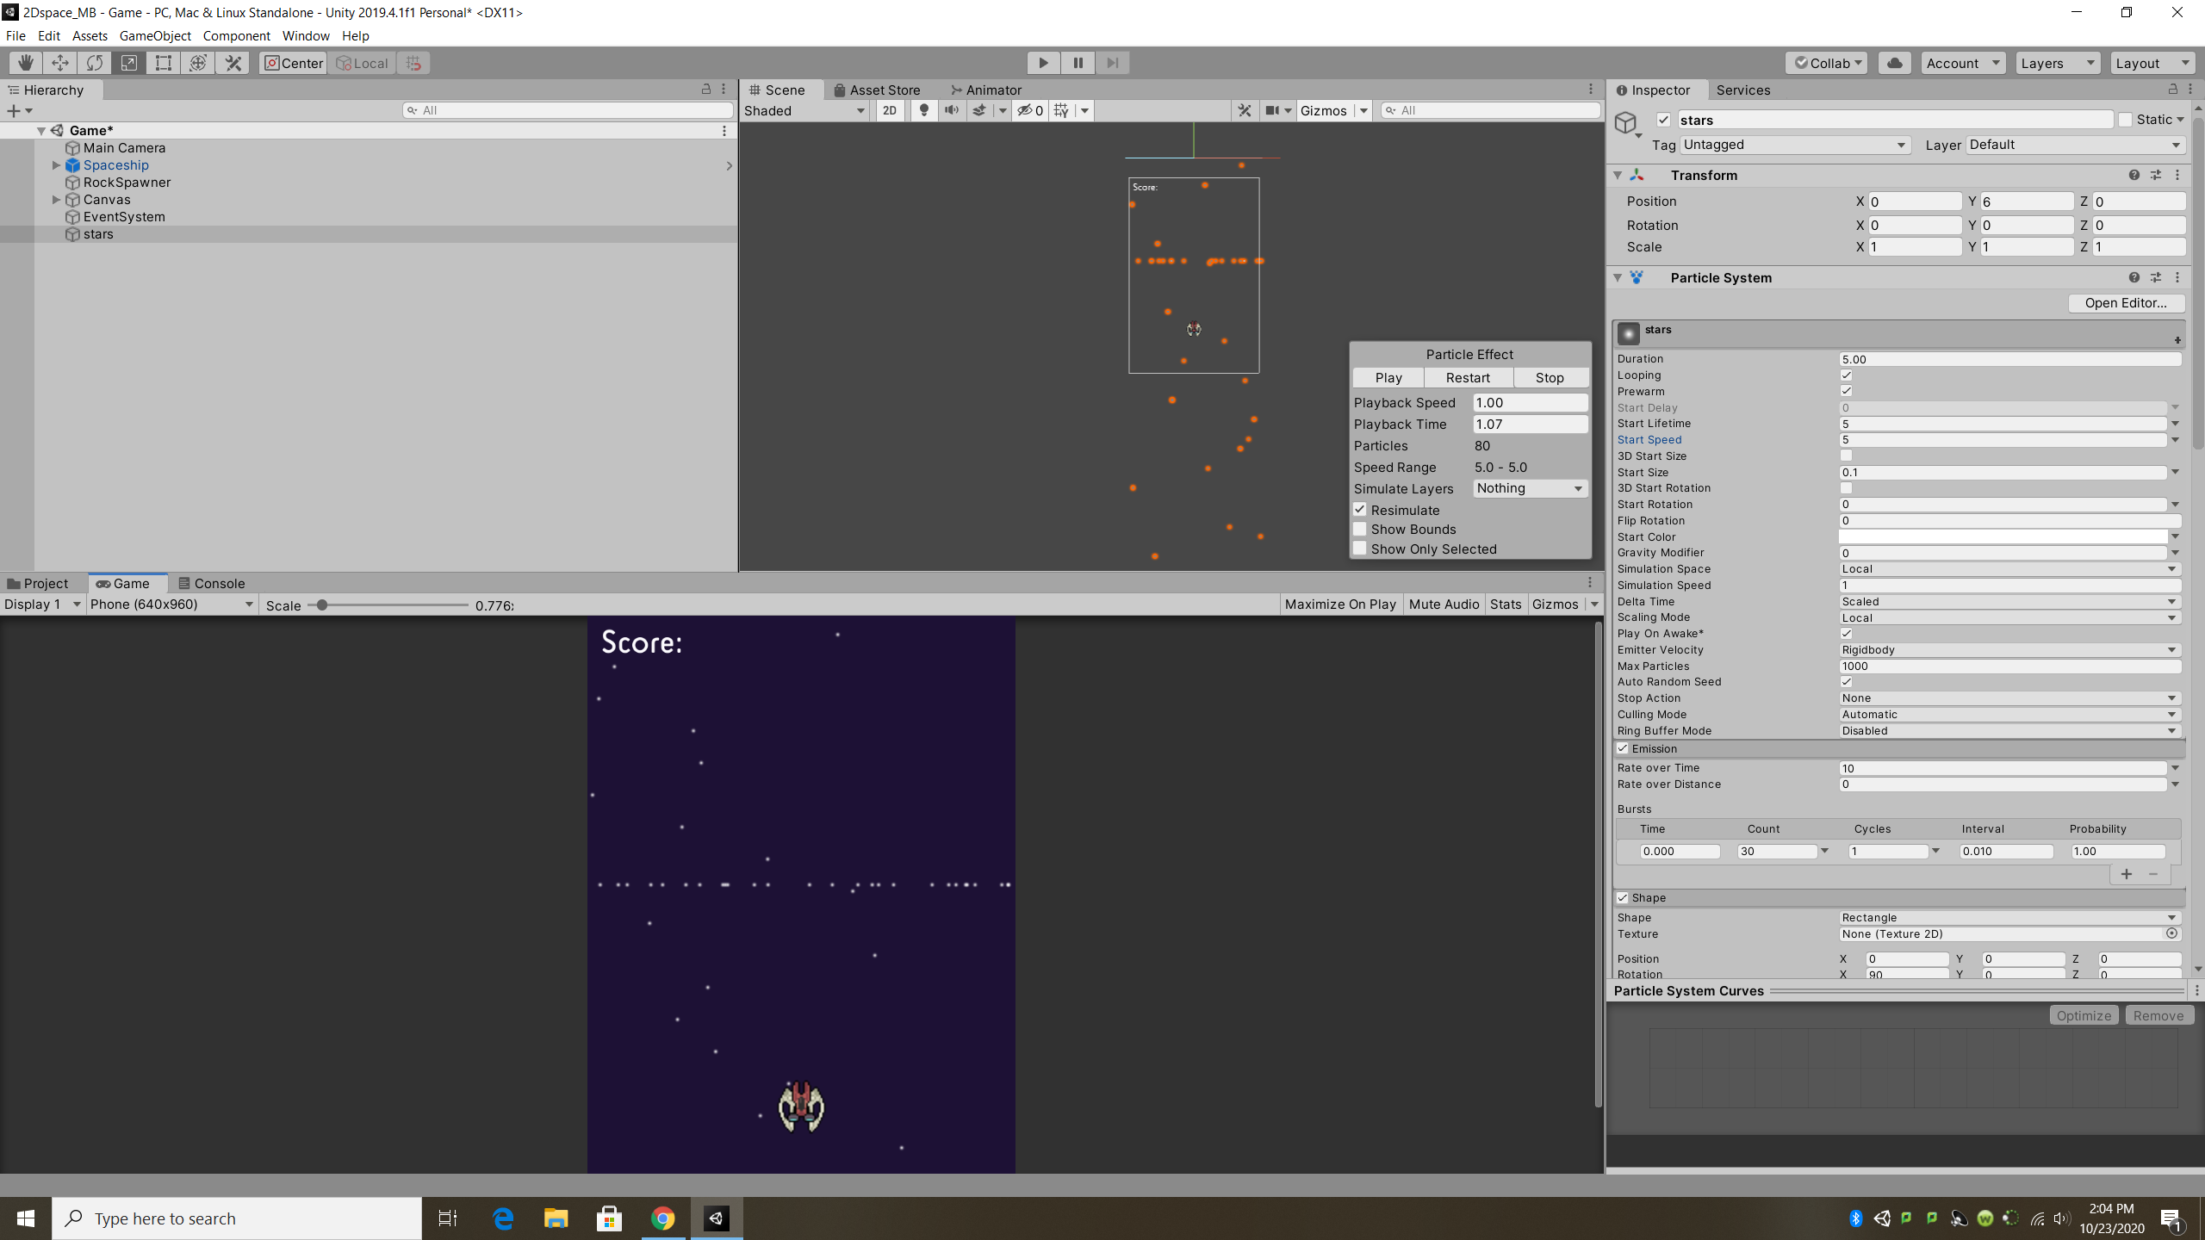This screenshot has height=1240, width=2205.
Task: Expand the Spaceship hierarchy item
Action: coord(56,165)
